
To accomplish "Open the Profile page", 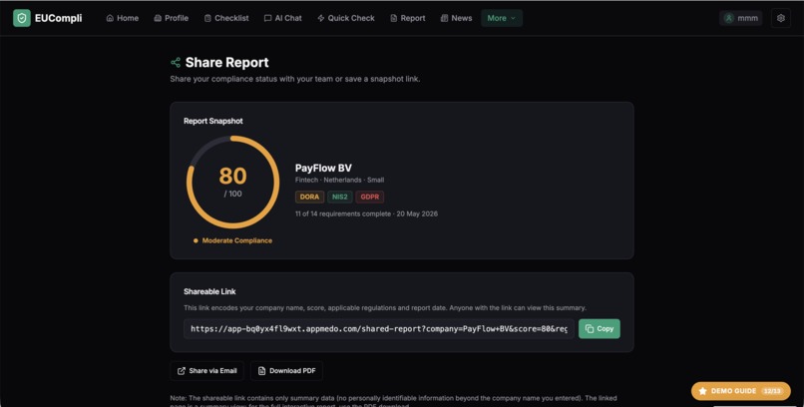I will pyautogui.click(x=172, y=18).
